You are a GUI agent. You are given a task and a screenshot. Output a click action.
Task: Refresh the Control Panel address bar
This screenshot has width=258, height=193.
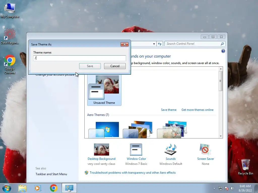tap(159, 44)
